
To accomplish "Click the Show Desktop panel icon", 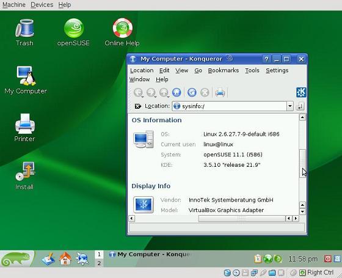I will point(48,259).
